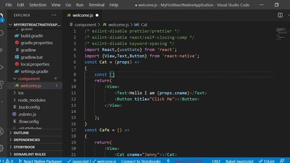Open Extensions view in activity bar
The height and width of the screenshot is (163, 290).
pyautogui.click(x=1, y=85)
